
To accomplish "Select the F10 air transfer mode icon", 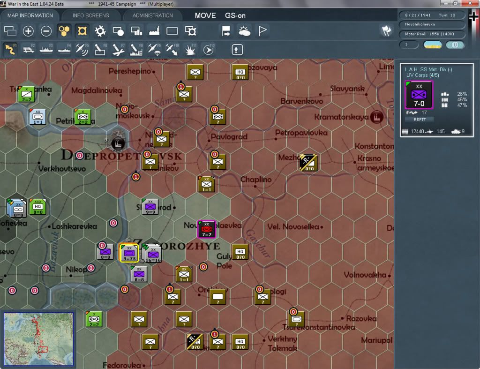I will (x=172, y=49).
